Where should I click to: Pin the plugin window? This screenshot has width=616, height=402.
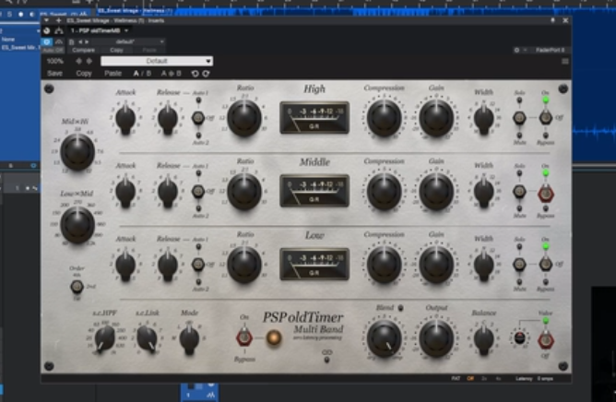pyautogui.click(x=552, y=20)
